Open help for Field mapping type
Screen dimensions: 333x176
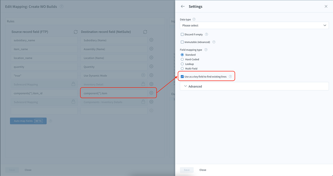pyautogui.click(x=206, y=50)
